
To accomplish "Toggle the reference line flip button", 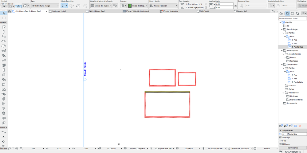I will tap(115, 6).
